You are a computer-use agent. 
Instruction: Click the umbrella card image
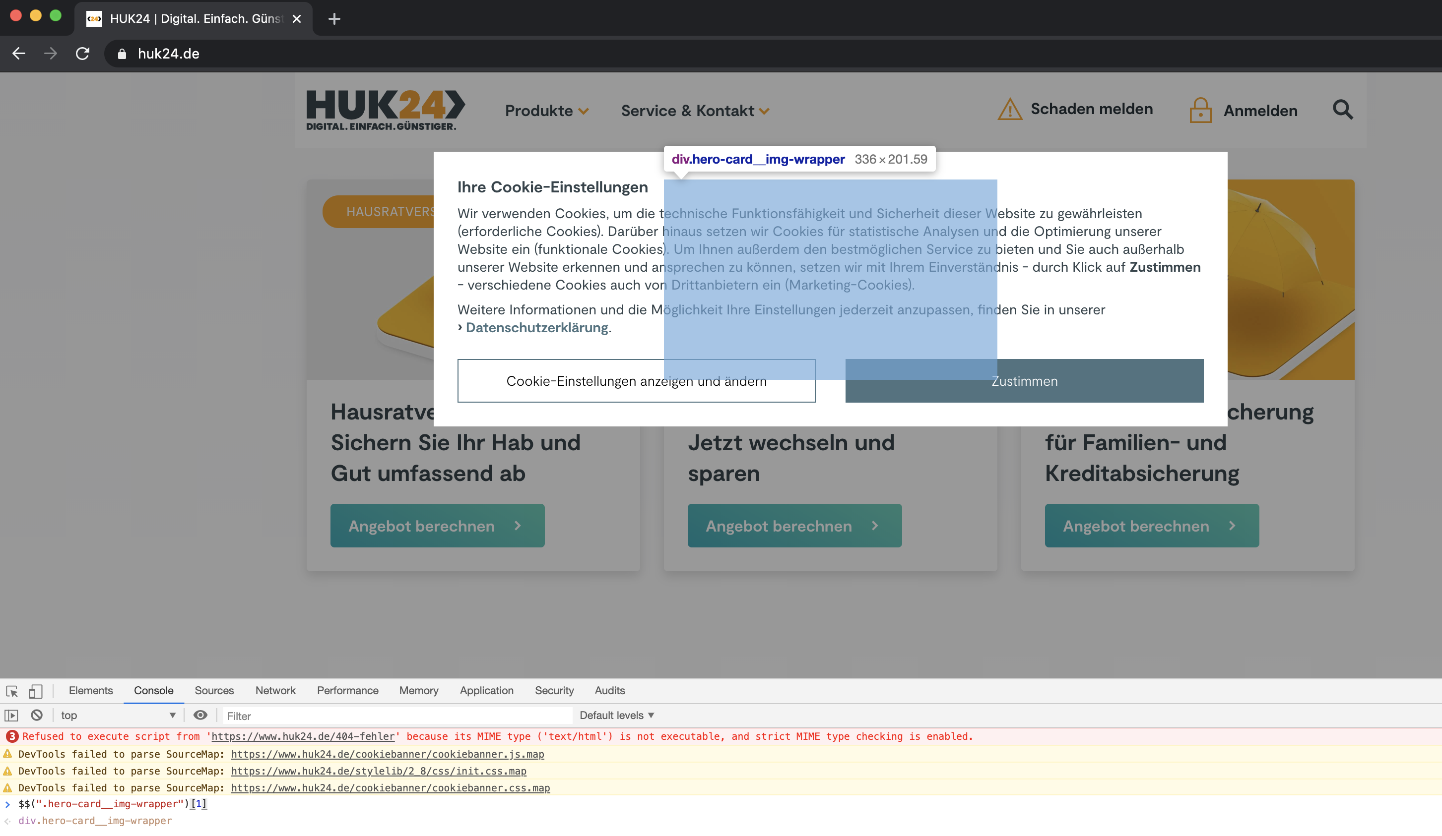click(1290, 279)
